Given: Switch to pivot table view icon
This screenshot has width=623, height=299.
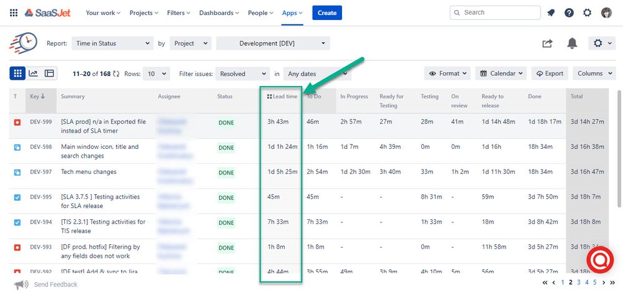Looking at the screenshot, I should (x=49, y=74).
